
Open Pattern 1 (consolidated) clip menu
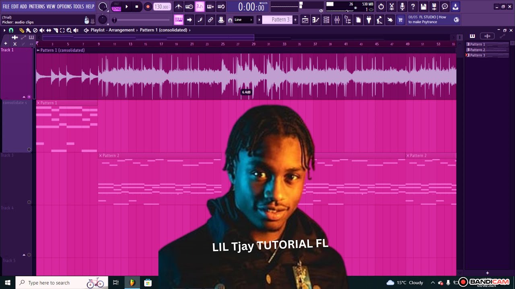pyautogui.click(x=38, y=50)
